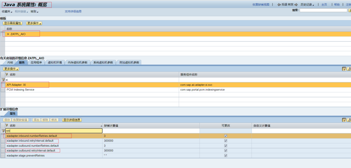Toggle 可更改 checkbox for xiadapter.stage.preventRetries

(226, 155)
